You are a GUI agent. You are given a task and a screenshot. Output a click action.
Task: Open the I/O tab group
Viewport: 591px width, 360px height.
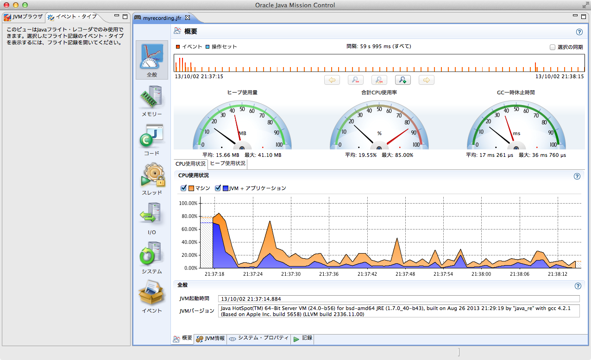coord(152,218)
